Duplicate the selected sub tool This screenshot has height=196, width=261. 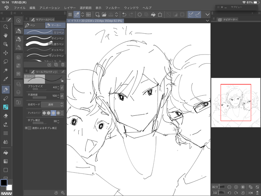click(x=56, y=65)
